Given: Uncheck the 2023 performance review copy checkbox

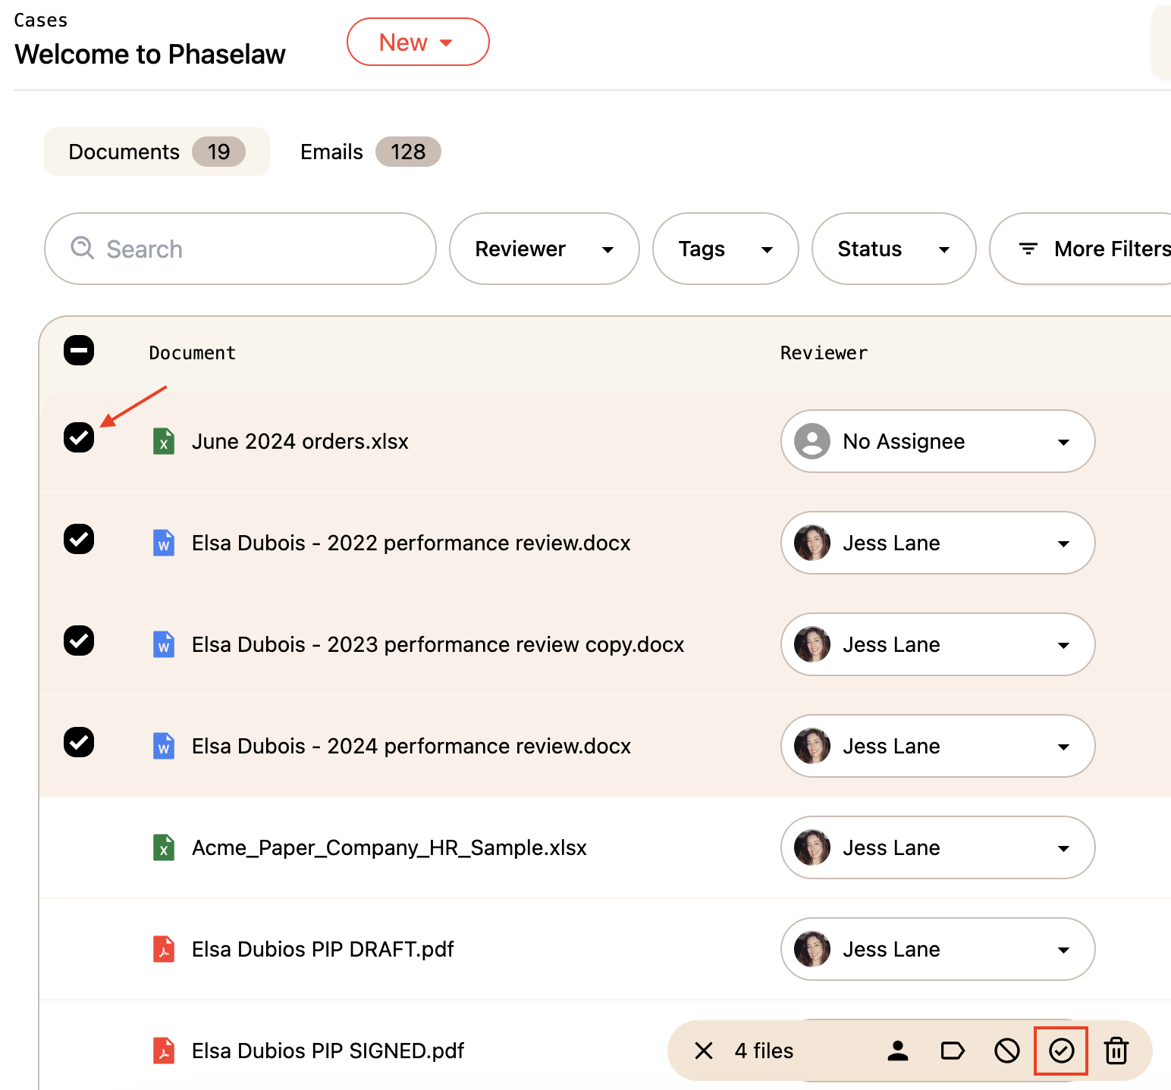Looking at the screenshot, I should coord(79,641).
